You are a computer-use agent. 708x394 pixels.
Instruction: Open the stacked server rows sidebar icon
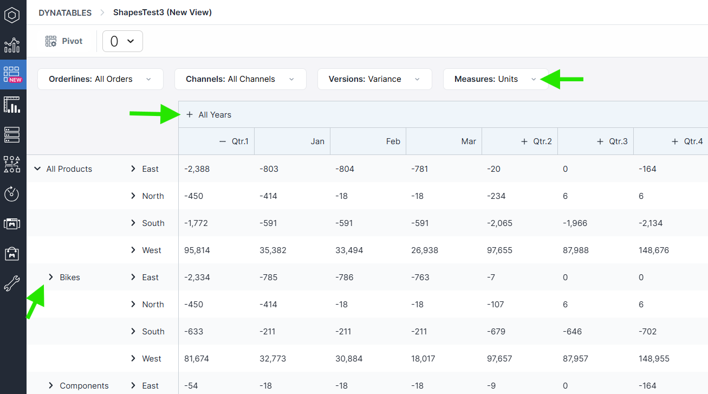[x=12, y=134]
